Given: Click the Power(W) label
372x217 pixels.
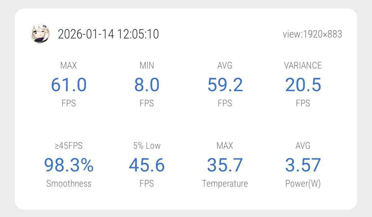Looking at the screenshot, I should [x=303, y=184].
